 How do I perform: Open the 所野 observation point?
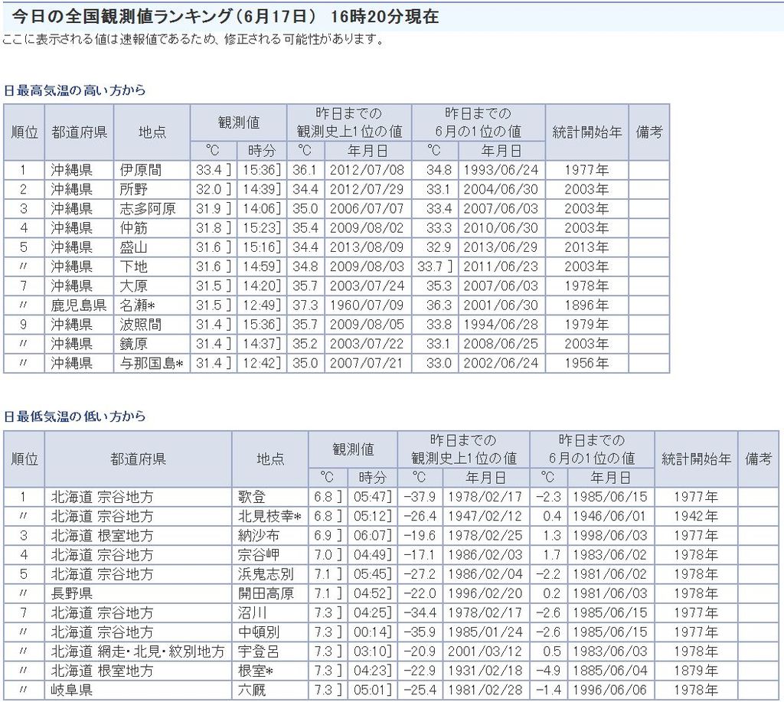134,189
